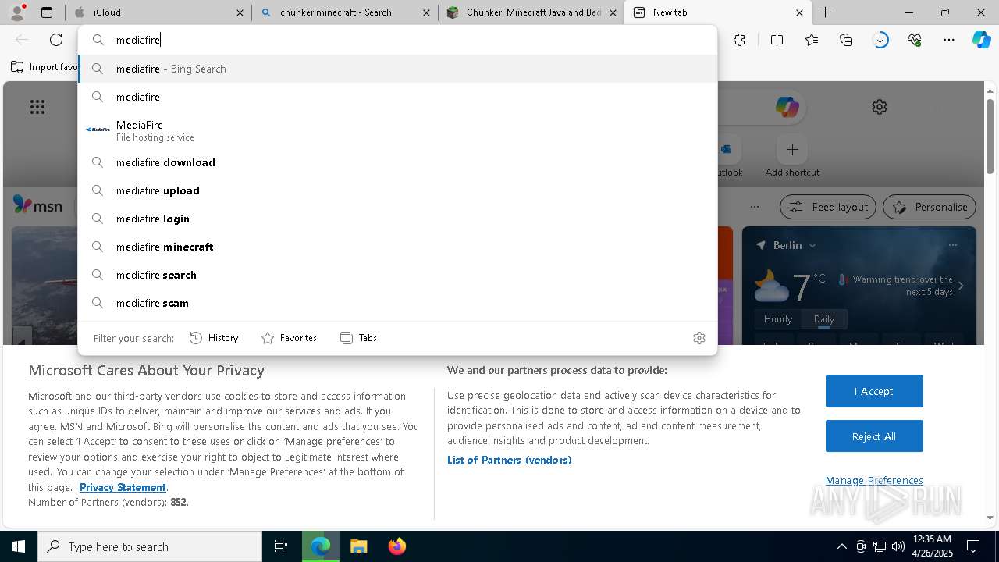
Task: Click Personalise button
Action: (x=930, y=207)
